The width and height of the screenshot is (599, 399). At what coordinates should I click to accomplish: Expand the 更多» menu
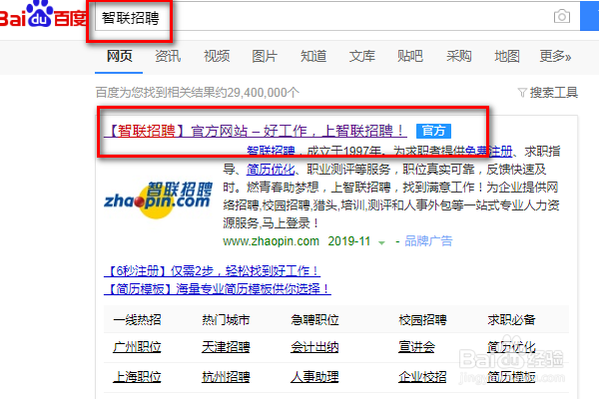pos(555,56)
